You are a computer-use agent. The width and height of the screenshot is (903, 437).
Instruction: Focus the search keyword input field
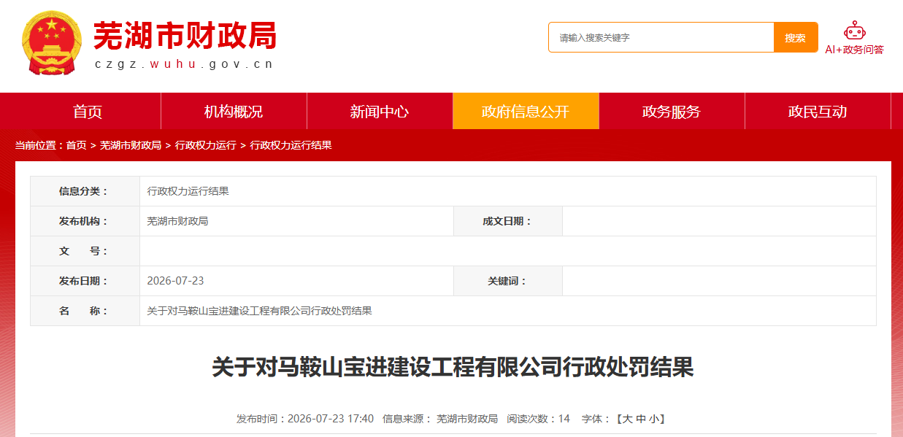pos(661,37)
